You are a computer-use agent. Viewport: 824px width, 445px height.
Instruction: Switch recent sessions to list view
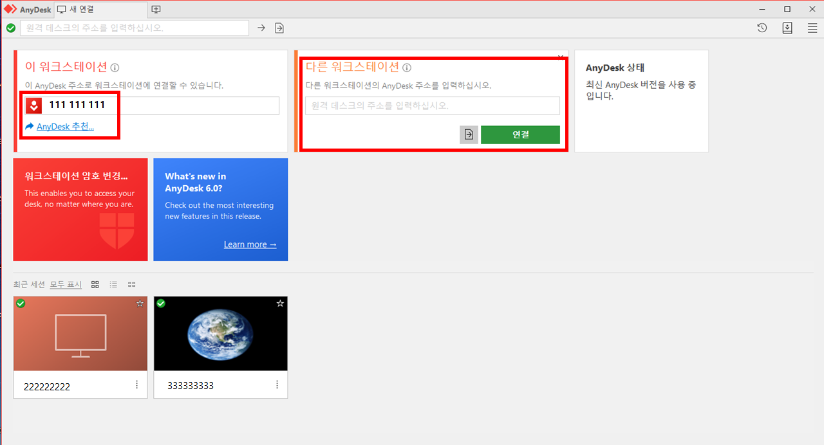(113, 284)
